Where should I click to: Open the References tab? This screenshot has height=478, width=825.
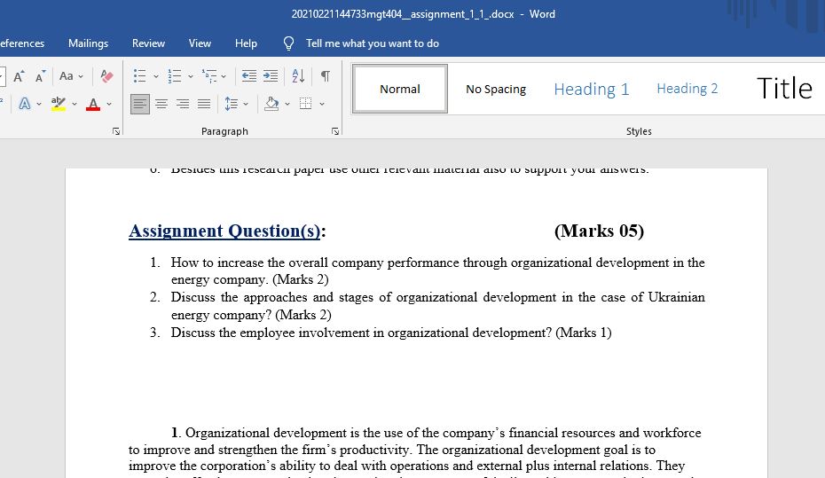coord(22,43)
